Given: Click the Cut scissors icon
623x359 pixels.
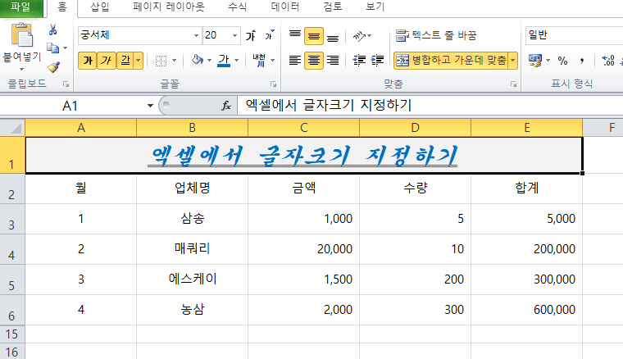Looking at the screenshot, I should tap(52, 30).
